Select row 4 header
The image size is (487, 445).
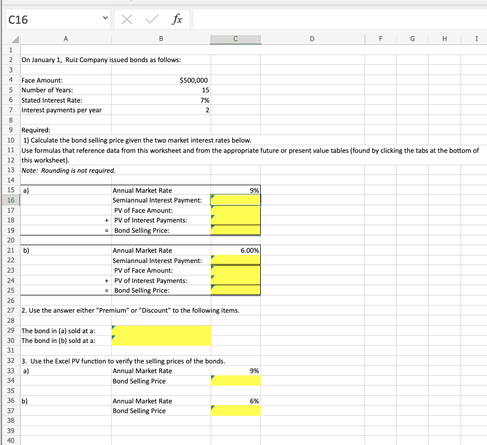(x=11, y=80)
